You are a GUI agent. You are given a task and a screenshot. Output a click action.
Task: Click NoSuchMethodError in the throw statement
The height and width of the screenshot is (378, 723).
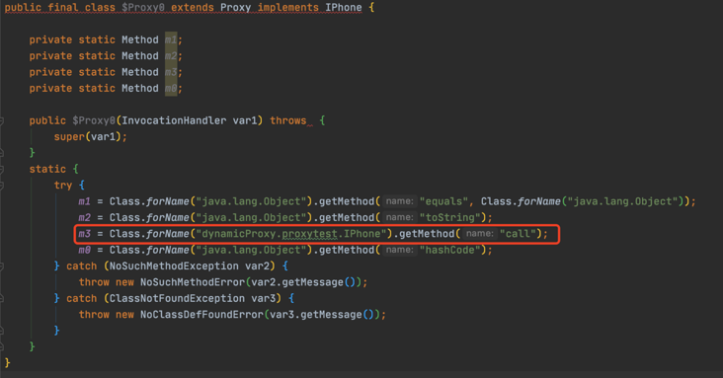tap(193, 282)
